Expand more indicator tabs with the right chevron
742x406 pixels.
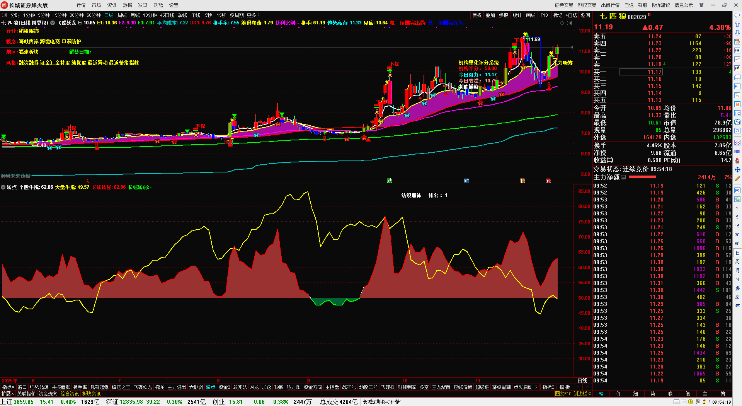536,387
